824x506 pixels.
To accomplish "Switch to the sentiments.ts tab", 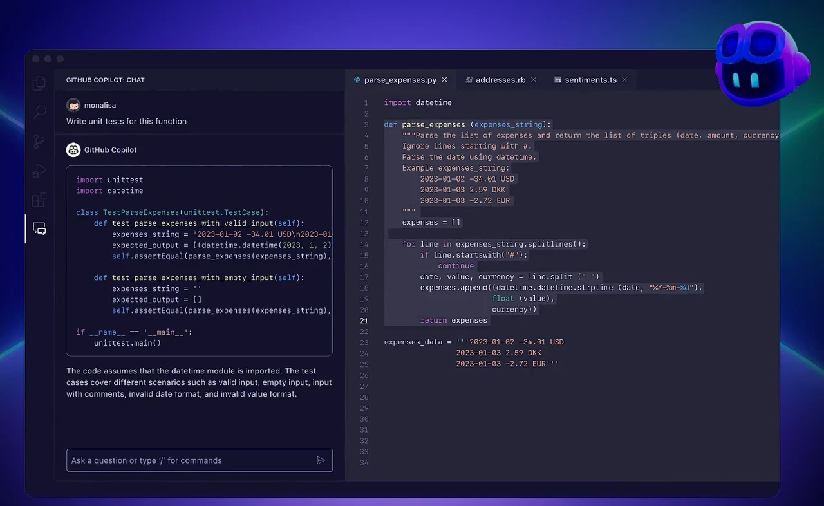I will point(590,80).
